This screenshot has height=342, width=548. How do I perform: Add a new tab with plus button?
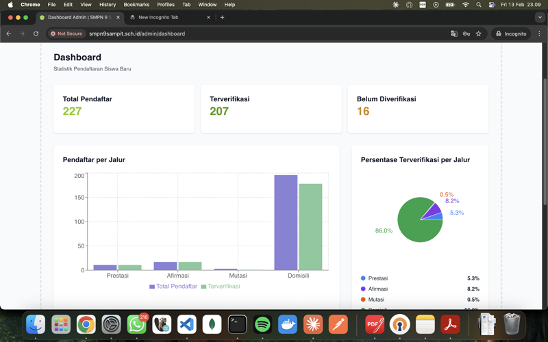[222, 17]
